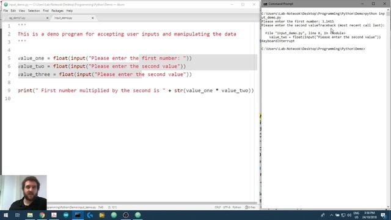Maximize the Atom window

click(x=243, y=4)
